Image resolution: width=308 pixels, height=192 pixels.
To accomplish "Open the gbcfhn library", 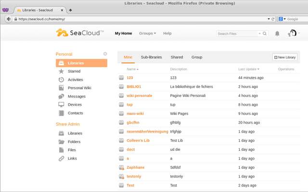I will (x=133, y=123).
